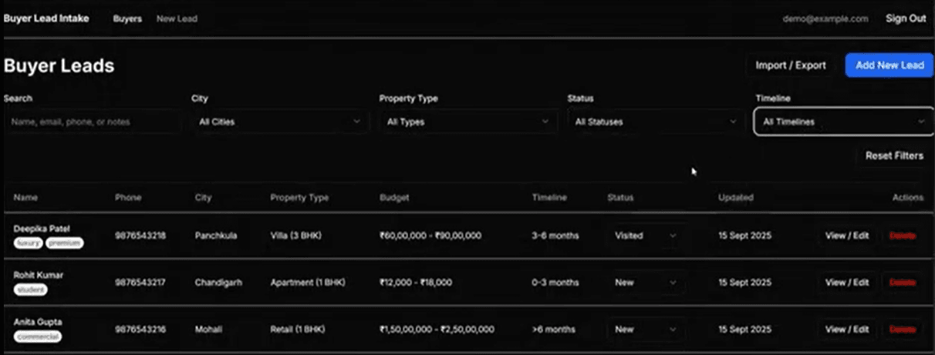Open the Status filter dropdown
The height and width of the screenshot is (355, 935).
point(655,122)
